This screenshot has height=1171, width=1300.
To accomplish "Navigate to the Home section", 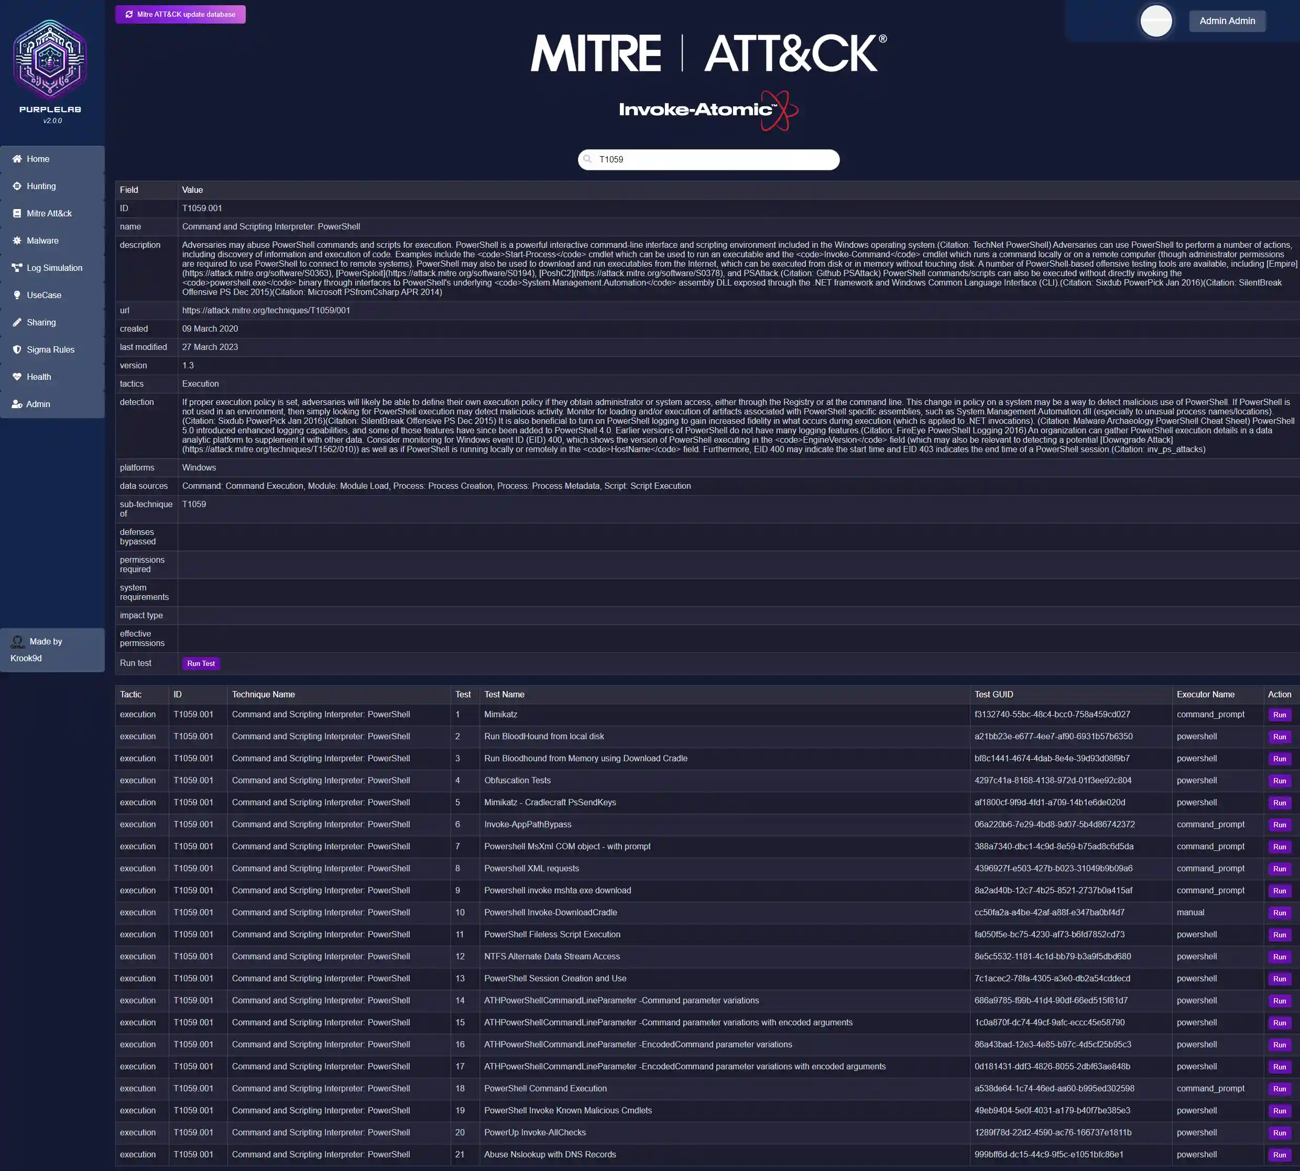I will click(38, 158).
